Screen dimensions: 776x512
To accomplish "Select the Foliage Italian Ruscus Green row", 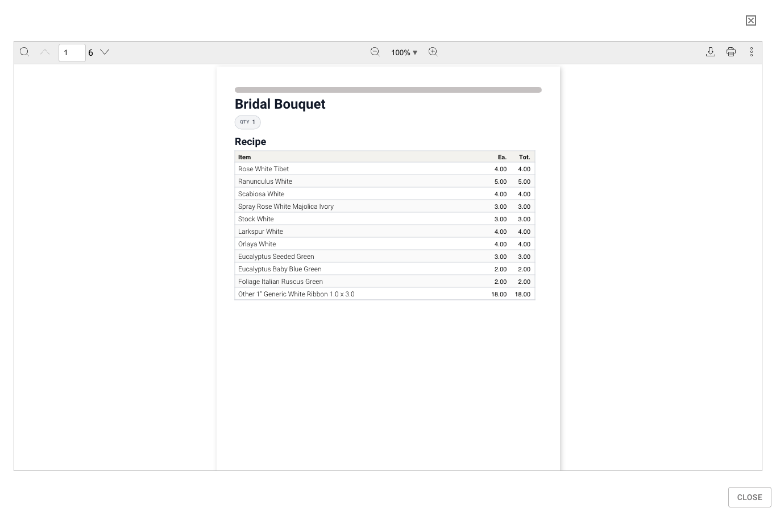I will [385, 282].
